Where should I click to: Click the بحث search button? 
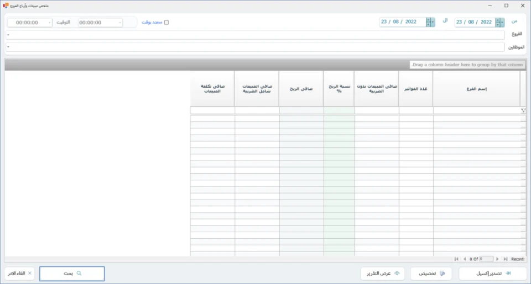coord(72,274)
